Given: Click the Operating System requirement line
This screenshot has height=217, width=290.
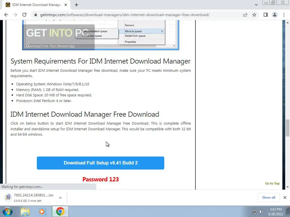Looking at the screenshot, I should 52,84.
